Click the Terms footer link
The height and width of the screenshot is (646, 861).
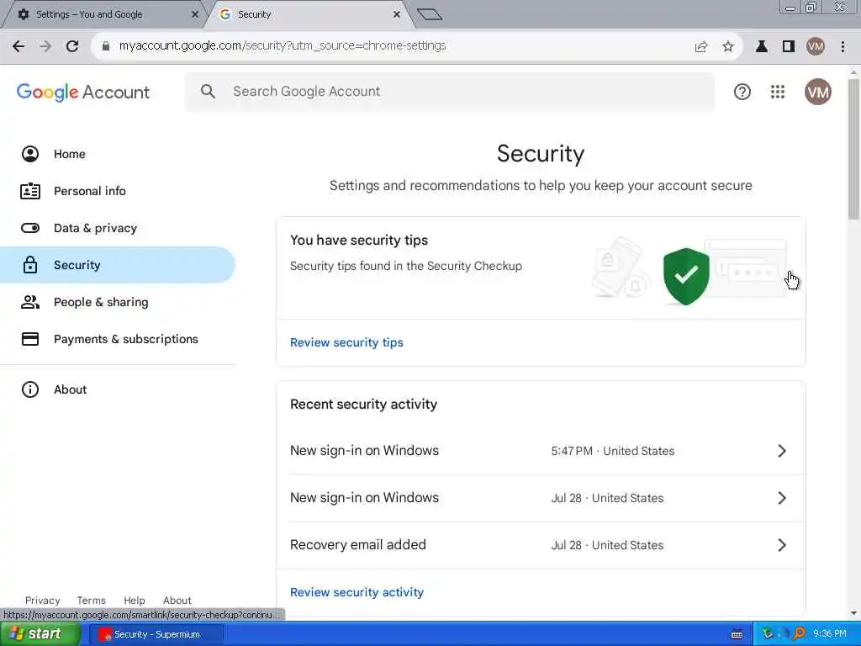91,601
